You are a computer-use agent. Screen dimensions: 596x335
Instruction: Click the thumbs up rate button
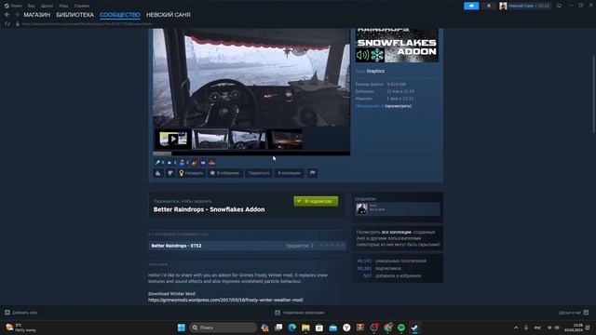pos(158,173)
